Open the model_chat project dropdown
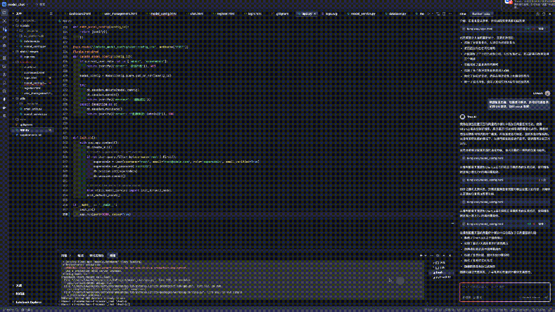 pos(18,4)
